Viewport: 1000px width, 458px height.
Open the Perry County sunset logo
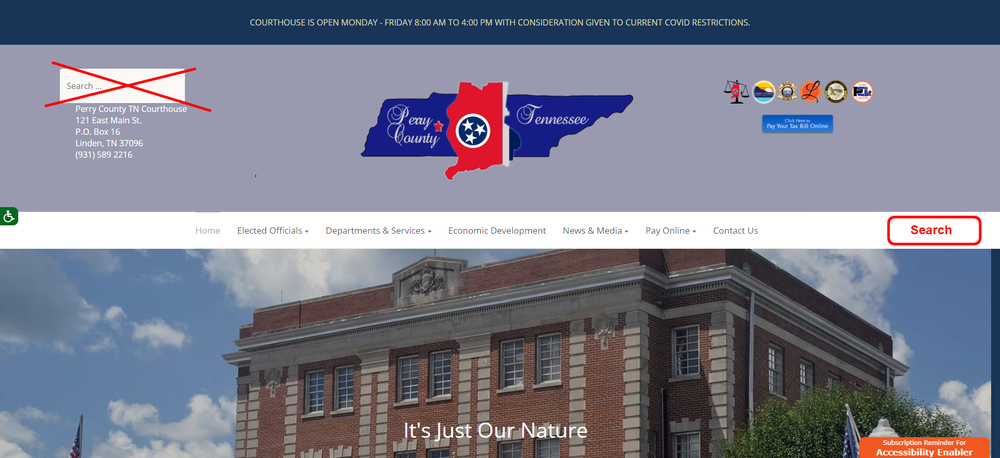coord(764,92)
